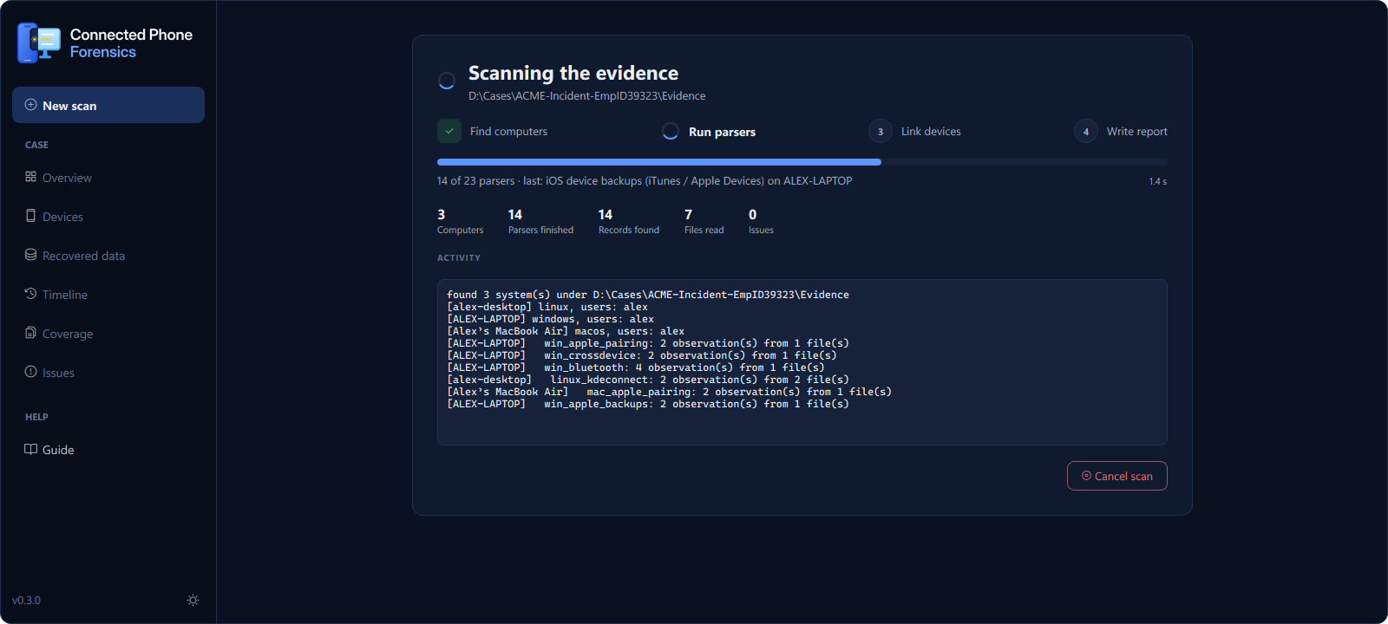1388x624 pixels.
Task: Click the '14 of 23 parsers' status line
Action: click(x=645, y=181)
